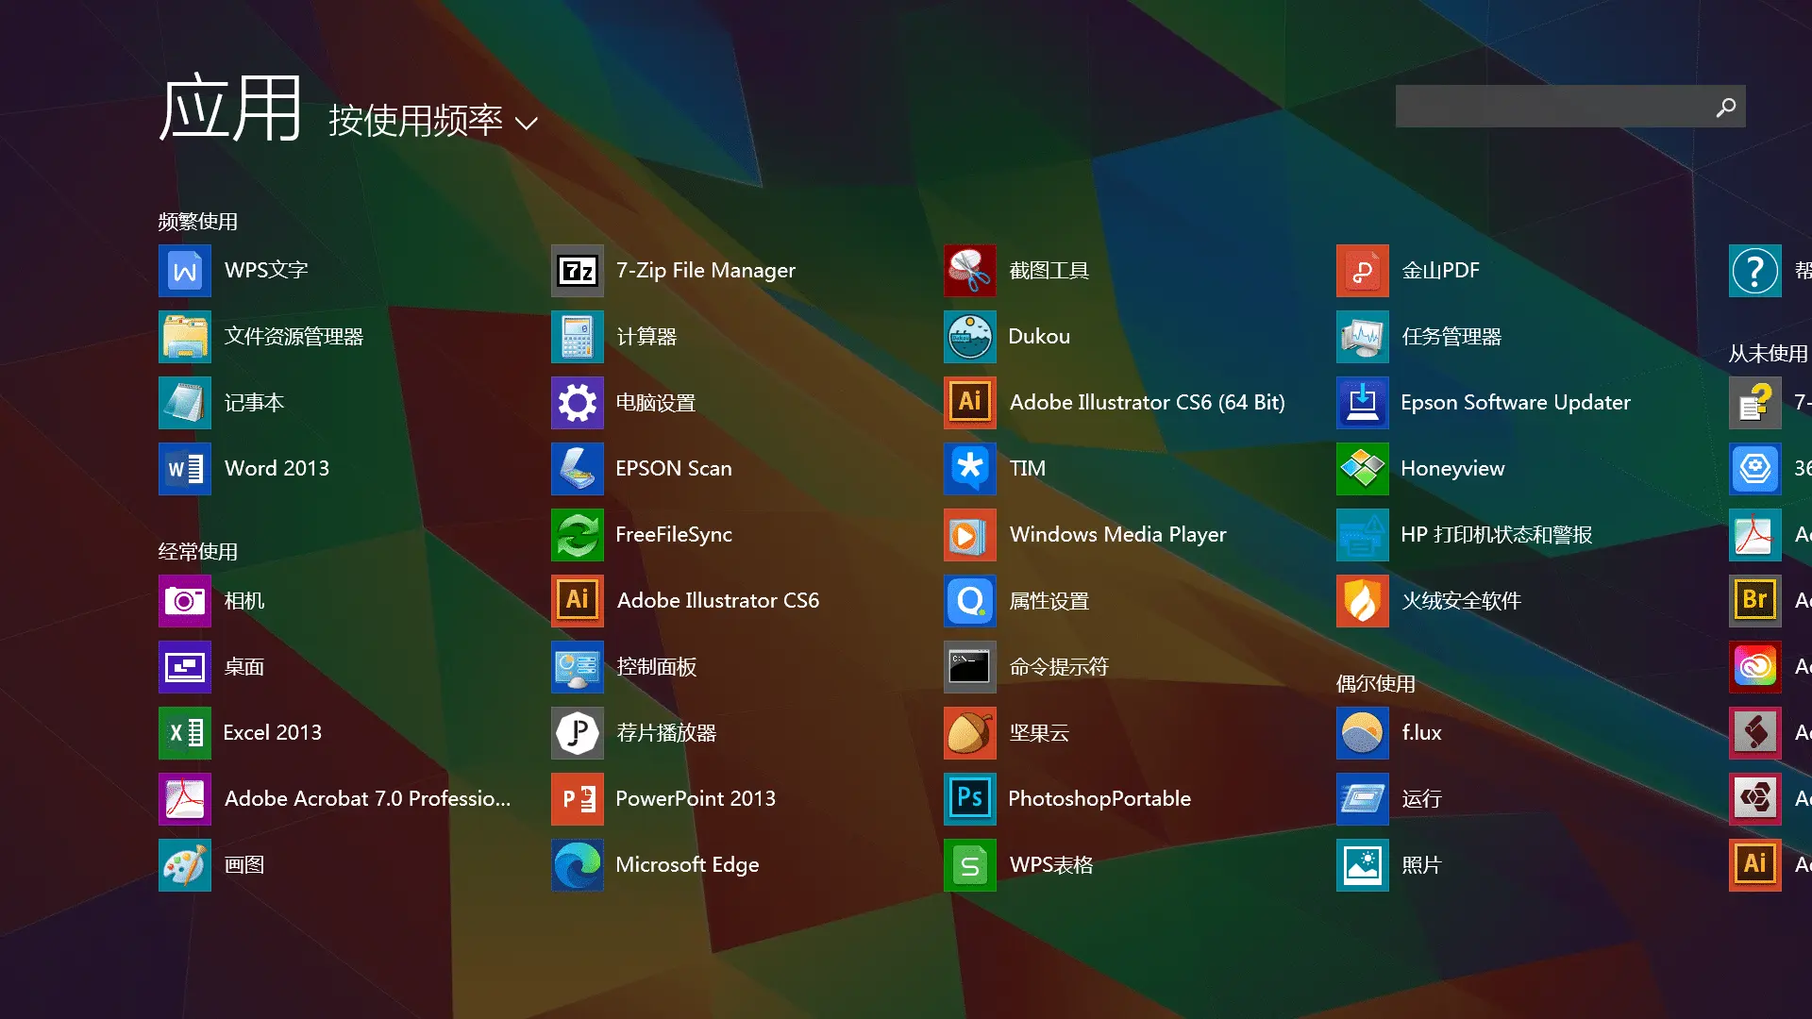Click the chevron next to 按使用频率
1812x1019 pixels.
coord(527,124)
